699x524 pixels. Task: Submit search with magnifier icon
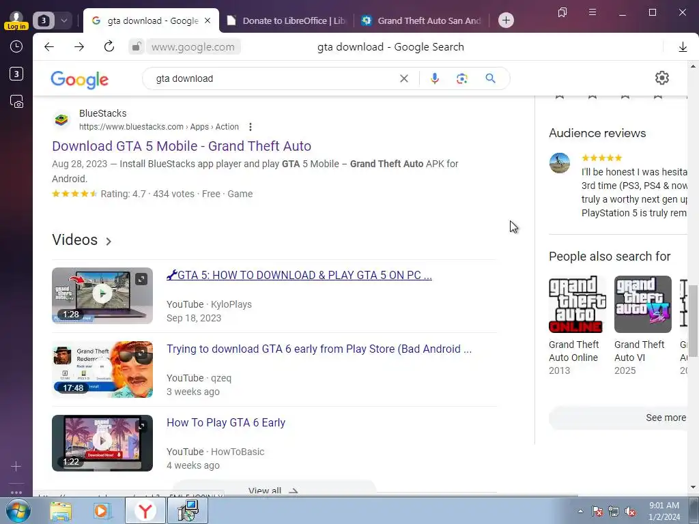pos(490,78)
